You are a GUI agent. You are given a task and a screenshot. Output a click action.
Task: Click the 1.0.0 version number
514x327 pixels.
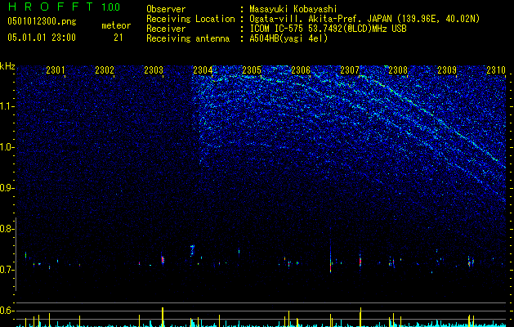pyautogui.click(x=110, y=7)
